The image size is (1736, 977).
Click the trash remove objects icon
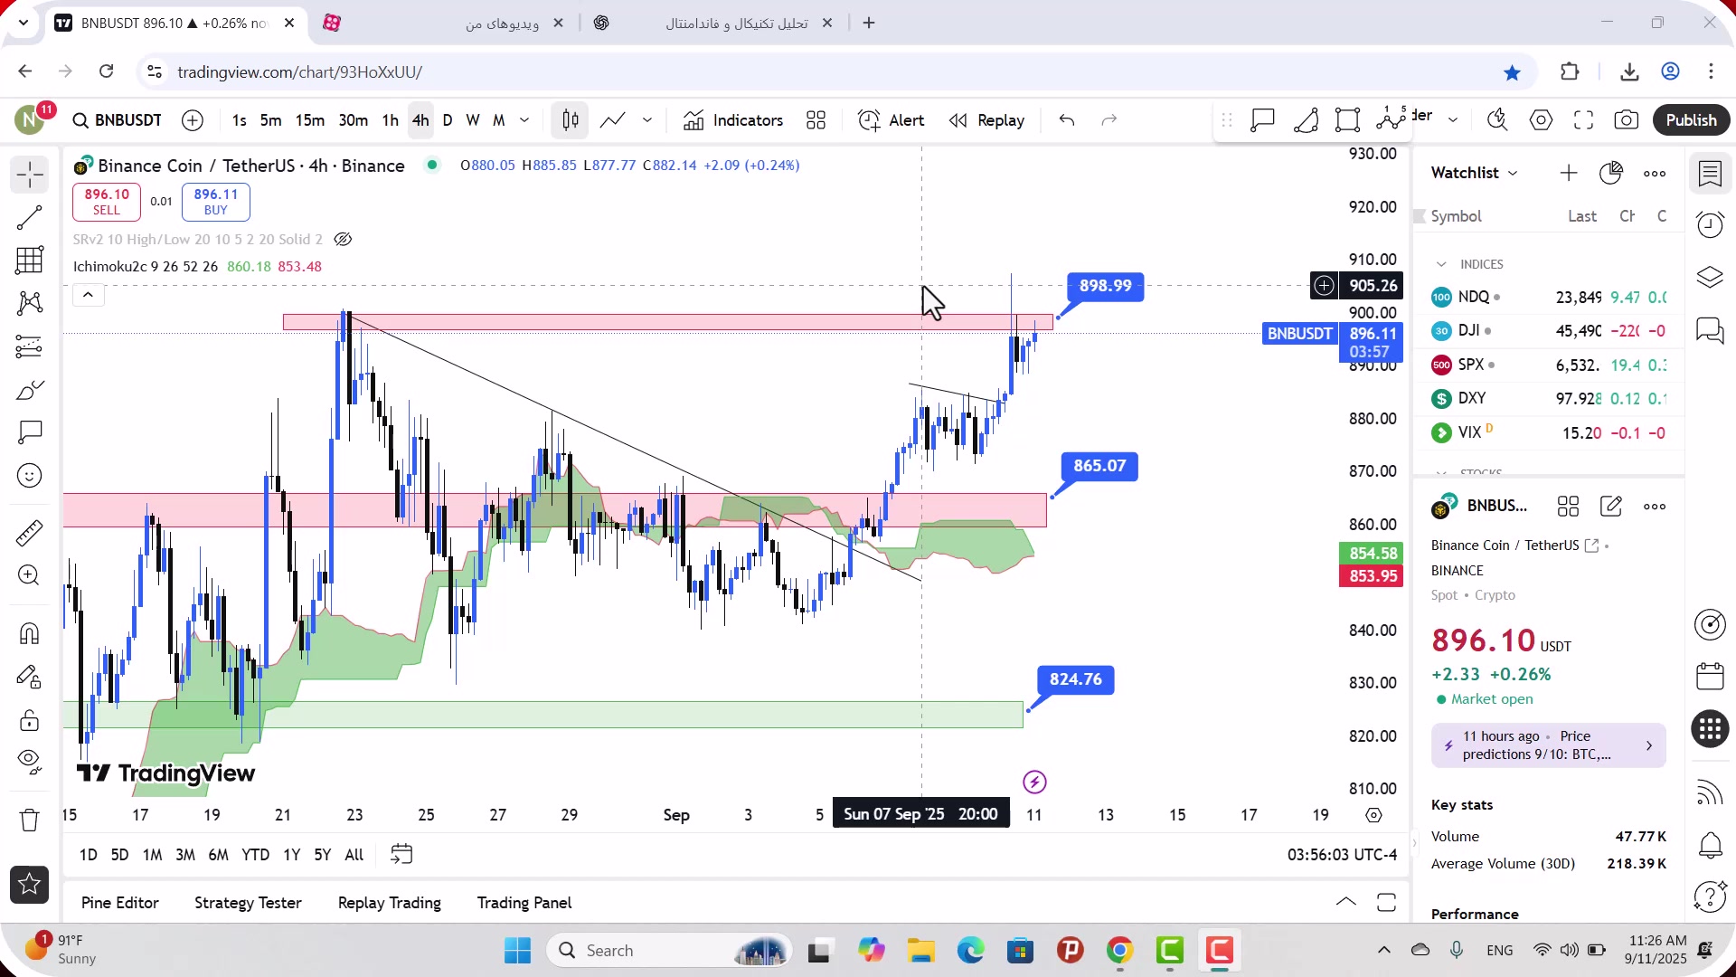coord(29,820)
